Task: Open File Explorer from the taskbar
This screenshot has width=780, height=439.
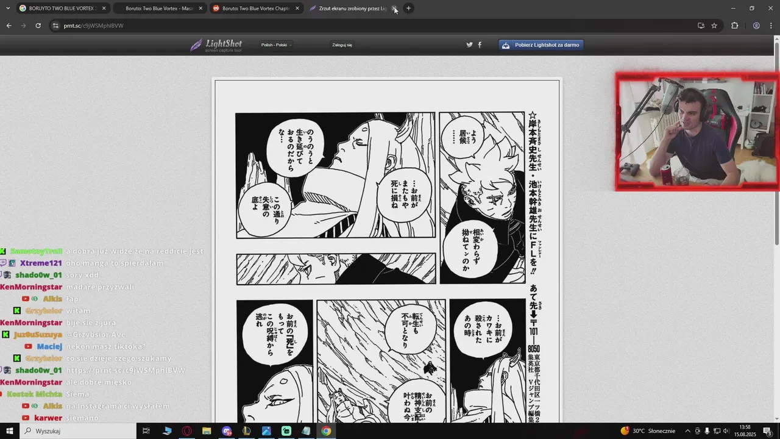Action: (207, 431)
